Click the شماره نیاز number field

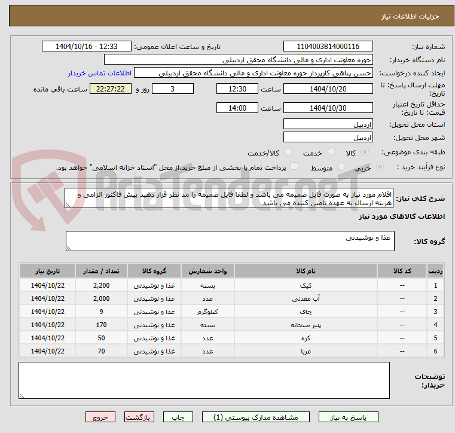[x=328, y=47]
